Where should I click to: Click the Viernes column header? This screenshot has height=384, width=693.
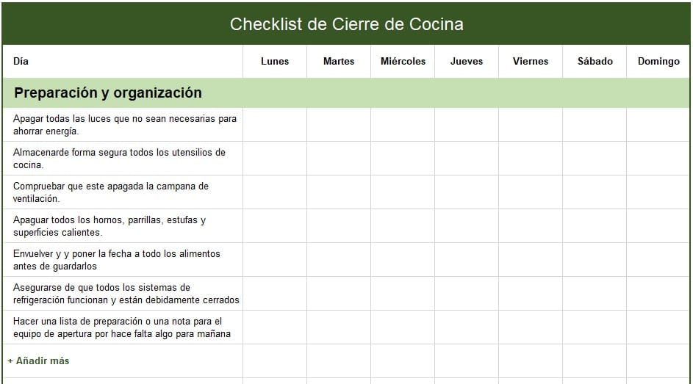[531, 62]
